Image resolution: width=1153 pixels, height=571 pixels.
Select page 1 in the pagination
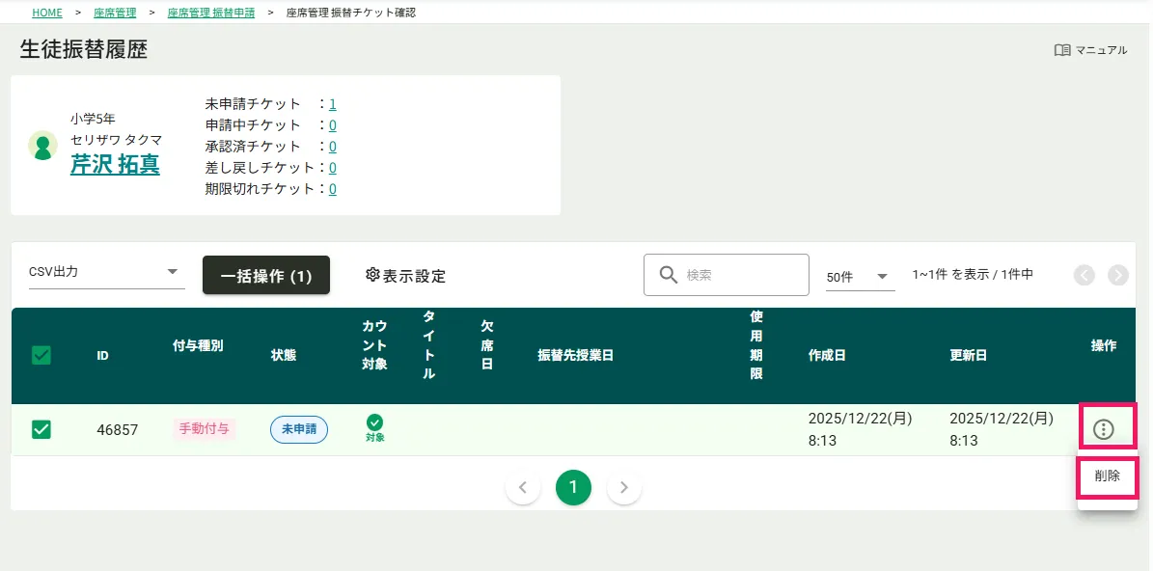click(573, 487)
